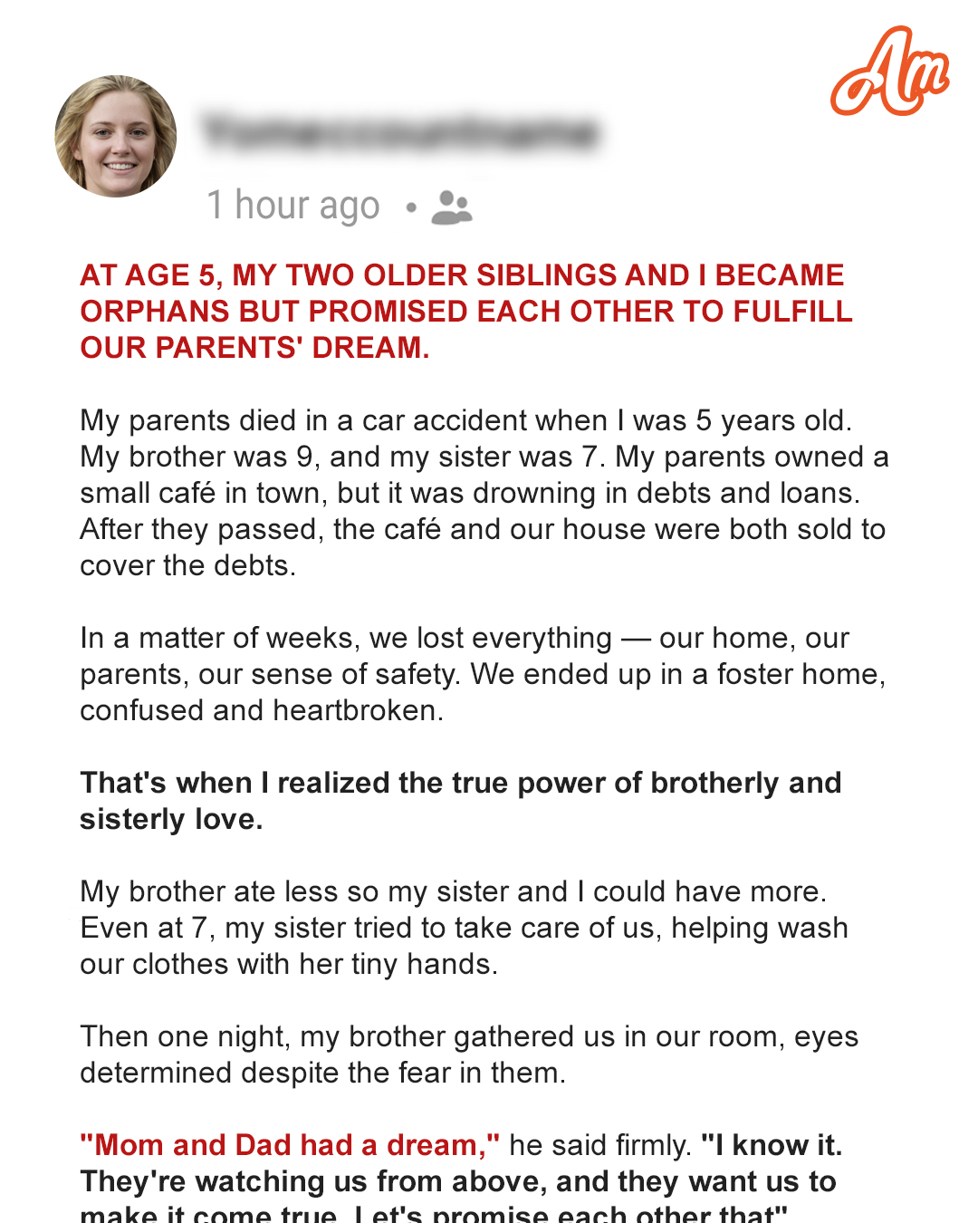The height and width of the screenshot is (1223, 978).
Task: Click the line "our clothes with her tiny hands."
Action: coord(289,964)
